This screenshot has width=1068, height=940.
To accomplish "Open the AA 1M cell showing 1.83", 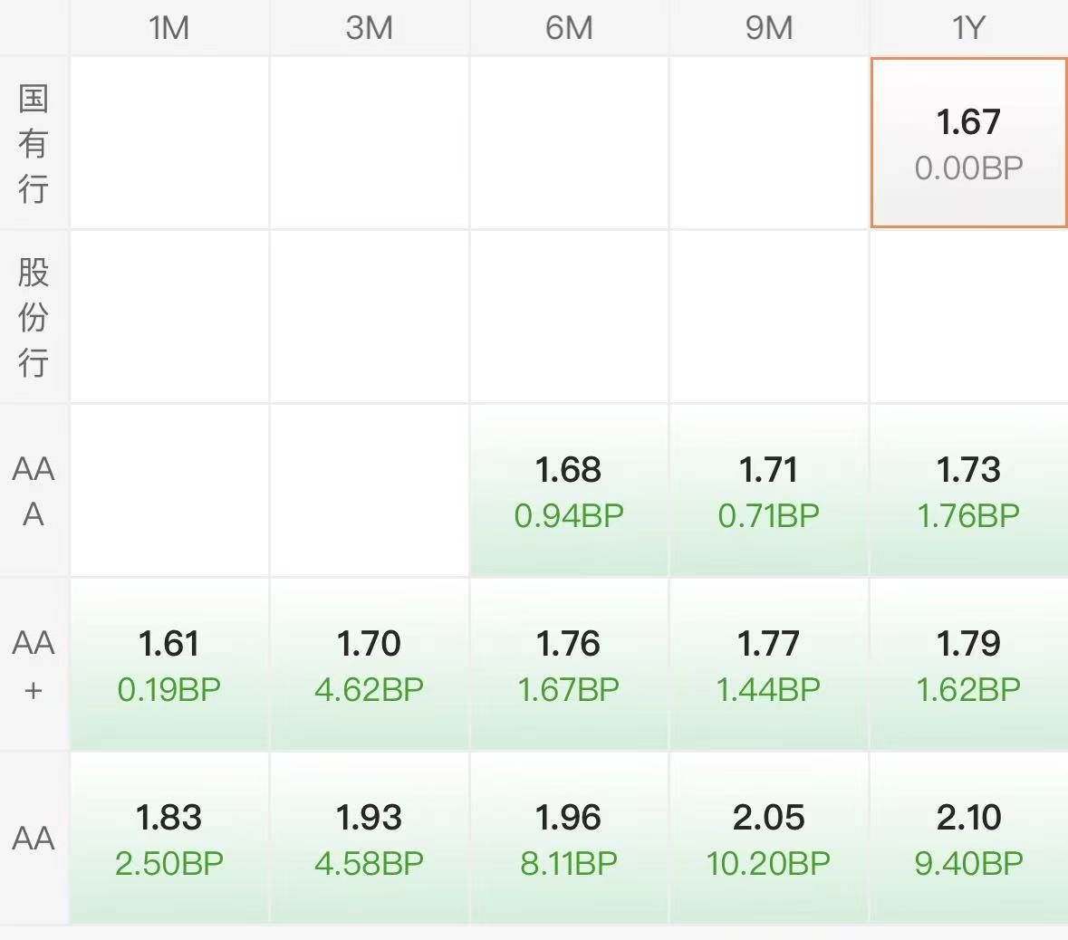I will (x=168, y=839).
